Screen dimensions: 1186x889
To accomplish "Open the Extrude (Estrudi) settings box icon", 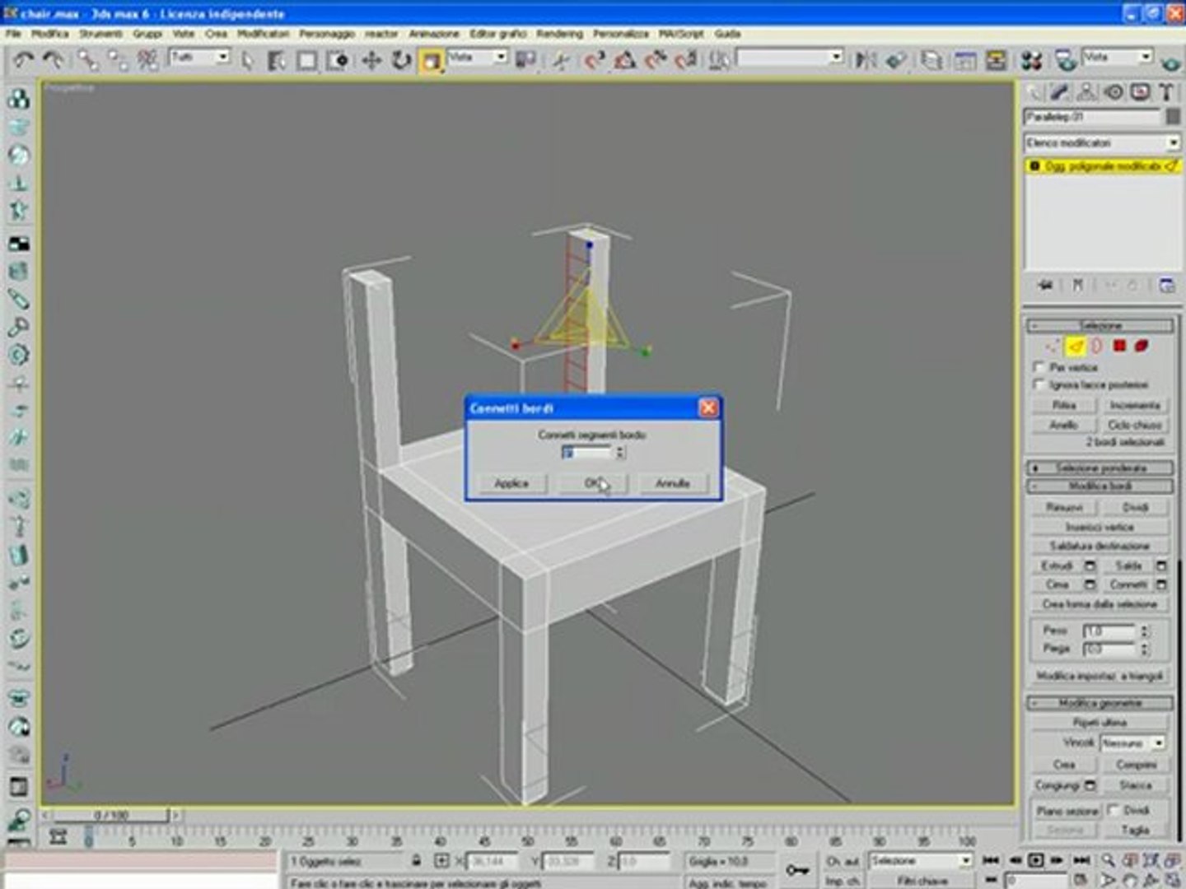I will (1090, 566).
